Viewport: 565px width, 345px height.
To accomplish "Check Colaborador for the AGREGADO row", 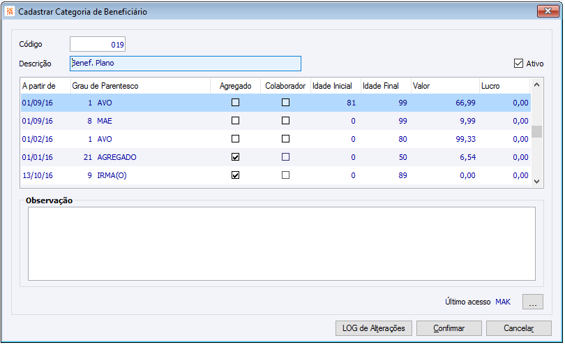I will 285,157.
